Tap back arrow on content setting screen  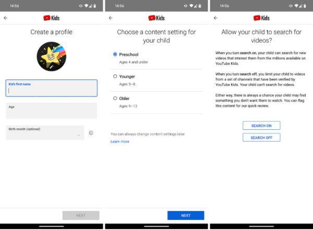click(111, 18)
